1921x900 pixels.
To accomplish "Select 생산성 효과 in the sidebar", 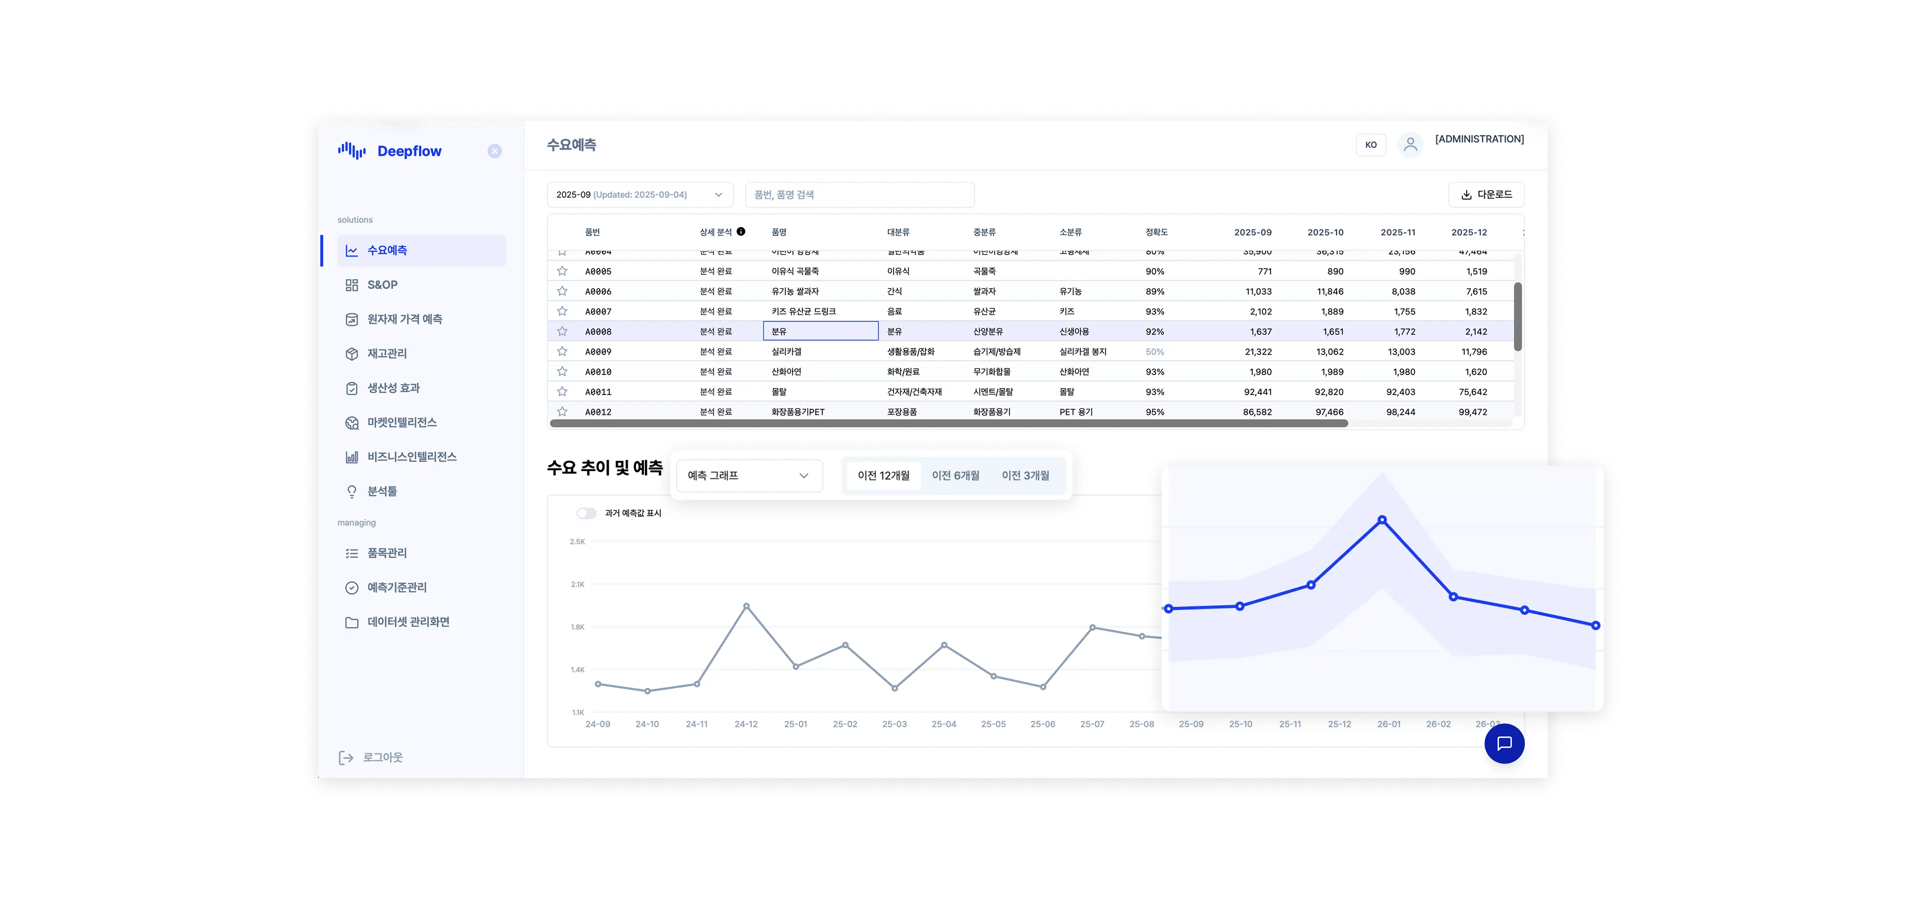I will click(x=421, y=387).
